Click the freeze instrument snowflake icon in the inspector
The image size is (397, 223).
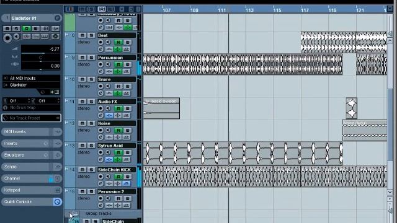tap(55, 37)
